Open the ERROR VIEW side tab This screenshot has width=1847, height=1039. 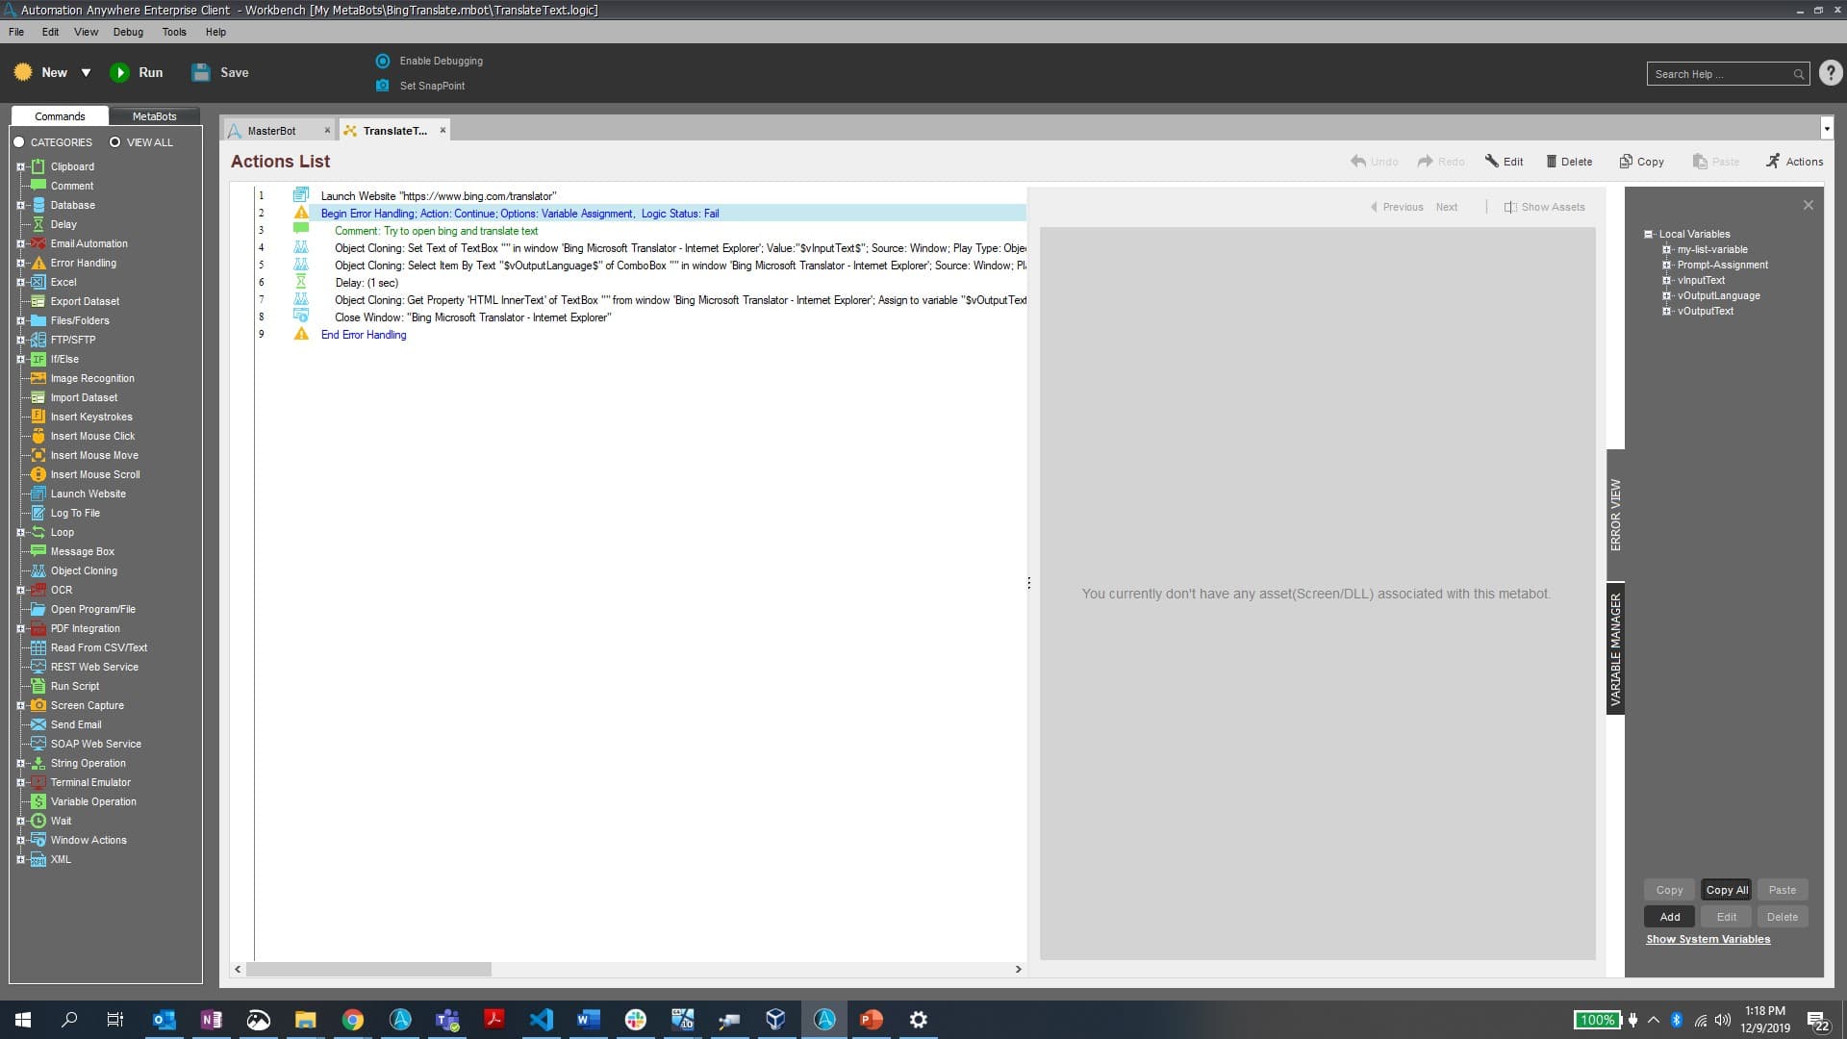(x=1616, y=514)
